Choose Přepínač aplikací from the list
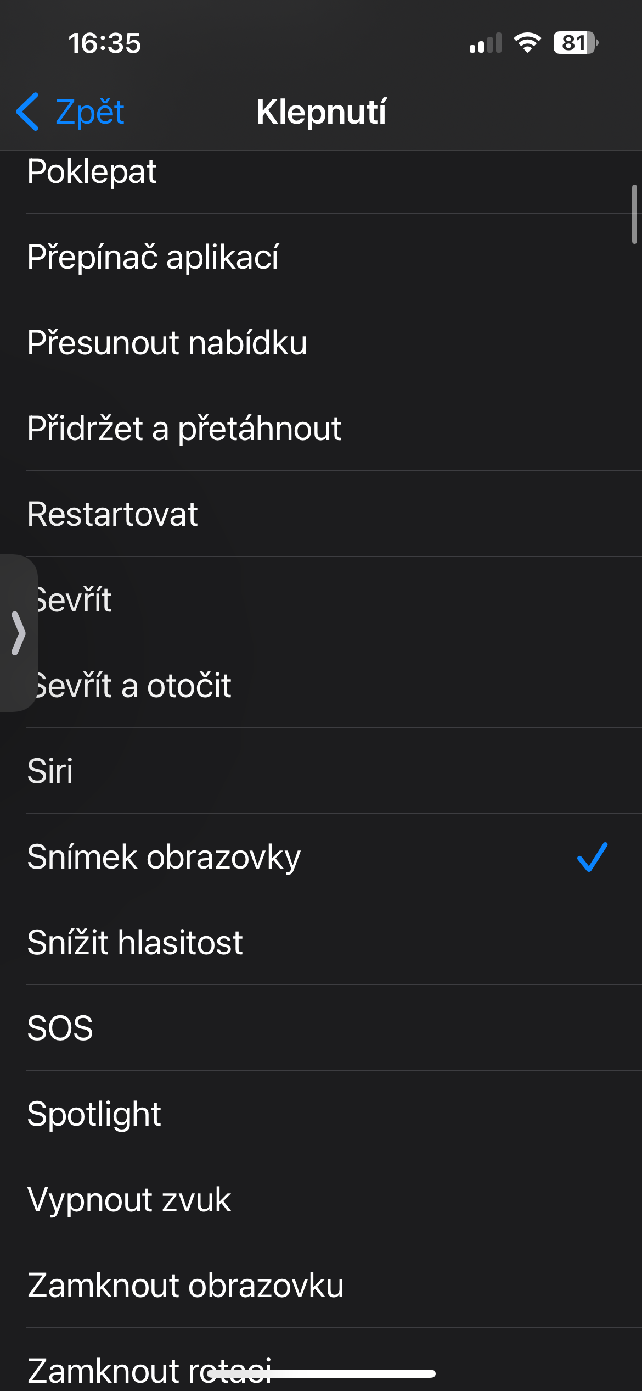 [x=153, y=257]
